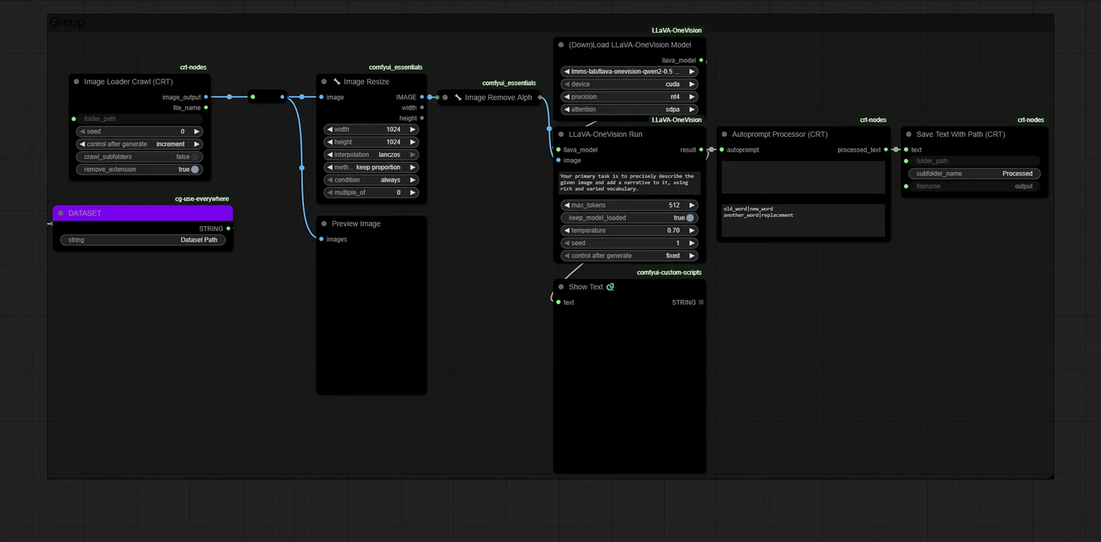1101x542 pixels.
Task: Click the crt-nodes badge above Image Loader Crawl
Action: tap(194, 67)
